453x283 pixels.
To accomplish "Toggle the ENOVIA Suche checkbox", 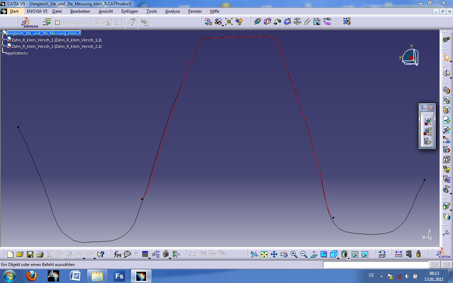I will [57, 23].
